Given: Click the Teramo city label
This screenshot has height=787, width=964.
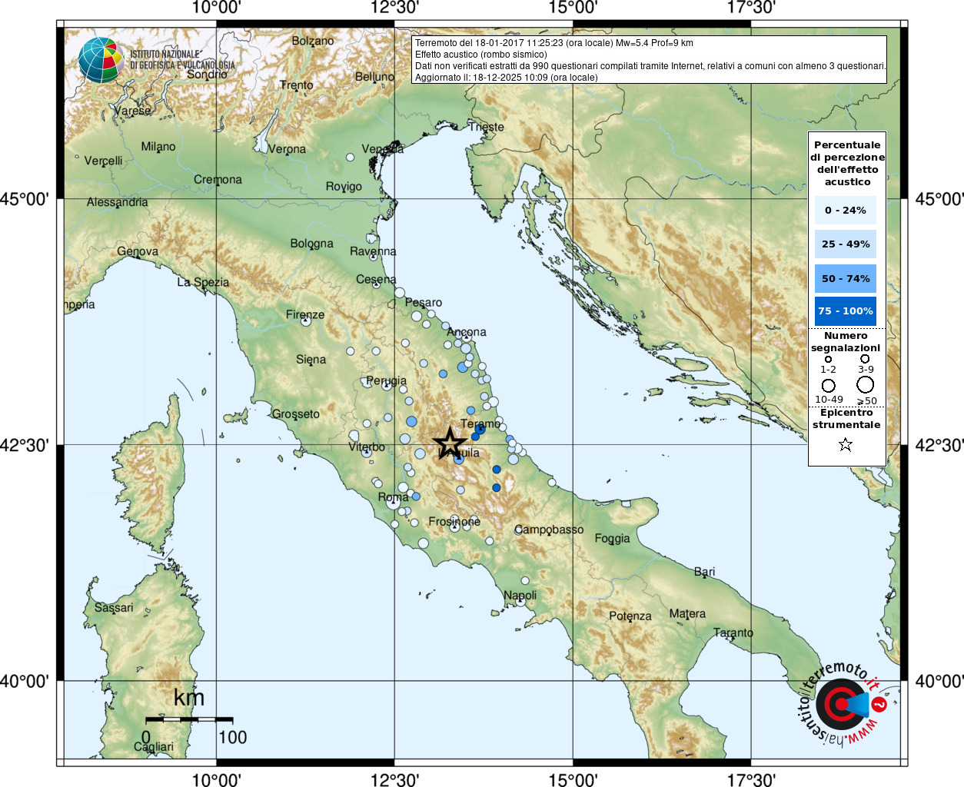Looking at the screenshot, I should 480,423.
